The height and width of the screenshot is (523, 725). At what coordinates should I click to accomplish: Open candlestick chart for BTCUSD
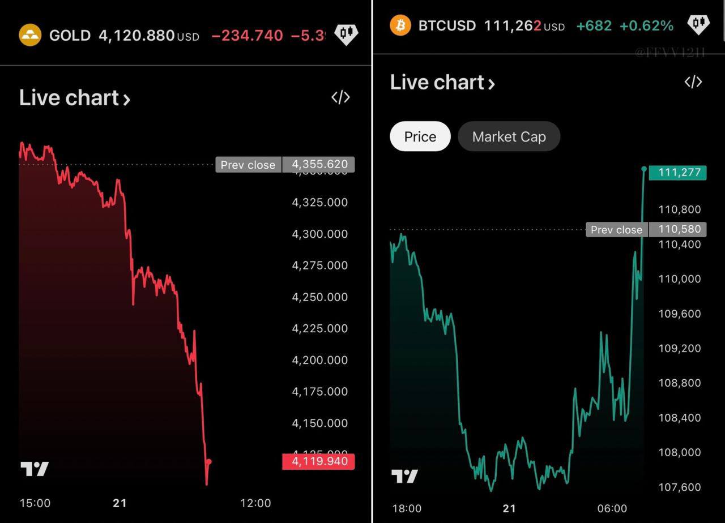[x=698, y=24]
